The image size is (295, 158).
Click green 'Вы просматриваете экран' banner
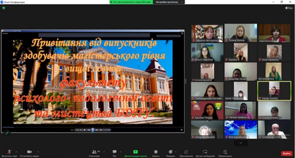pyautogui.click(x=131, y=2)
